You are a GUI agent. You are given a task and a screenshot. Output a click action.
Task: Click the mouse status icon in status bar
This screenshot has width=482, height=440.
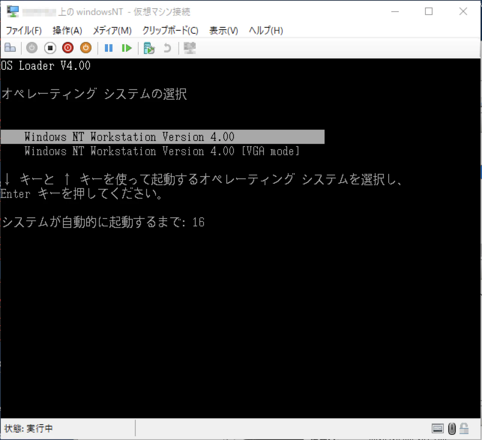click(452, 428)
